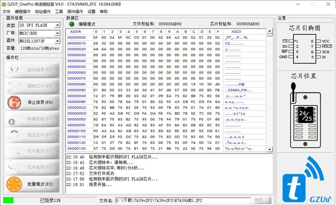Select address row 00000130

[76, 149]
